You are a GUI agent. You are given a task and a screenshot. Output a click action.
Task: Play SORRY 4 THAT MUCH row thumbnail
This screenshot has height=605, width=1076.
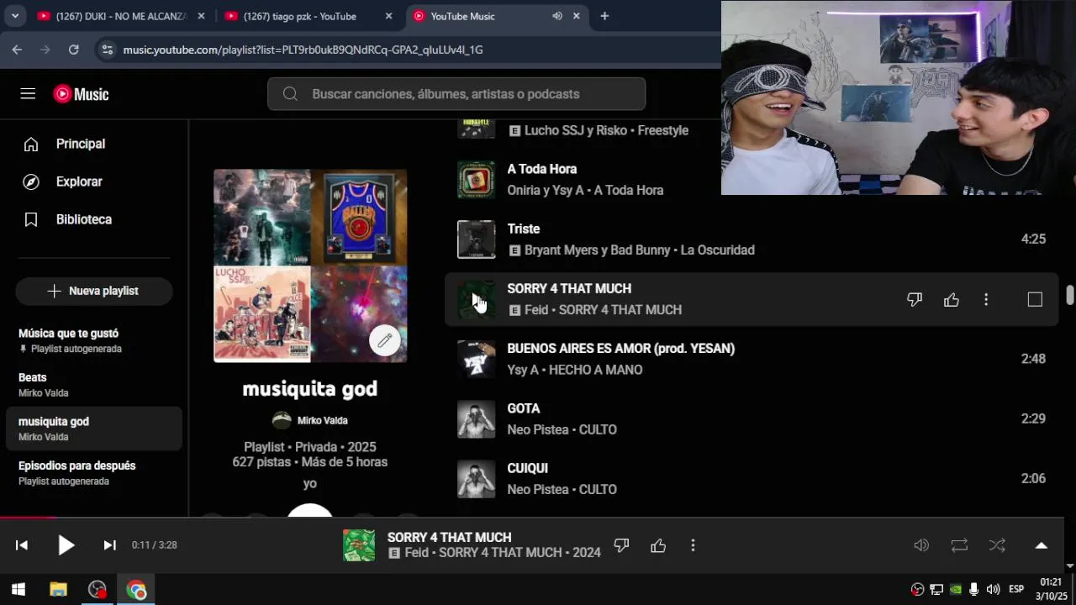click(x=476, y=299)
